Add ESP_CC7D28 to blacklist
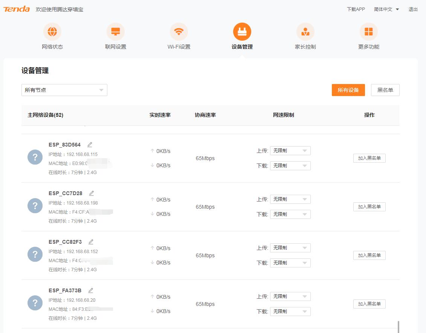The image size is (426, 333). (370, 207)
